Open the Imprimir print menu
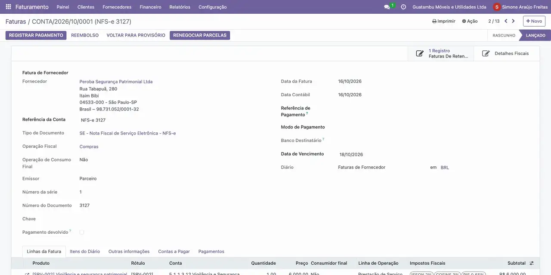Viewport: 551px width, 275px height. tap(444, 21)
